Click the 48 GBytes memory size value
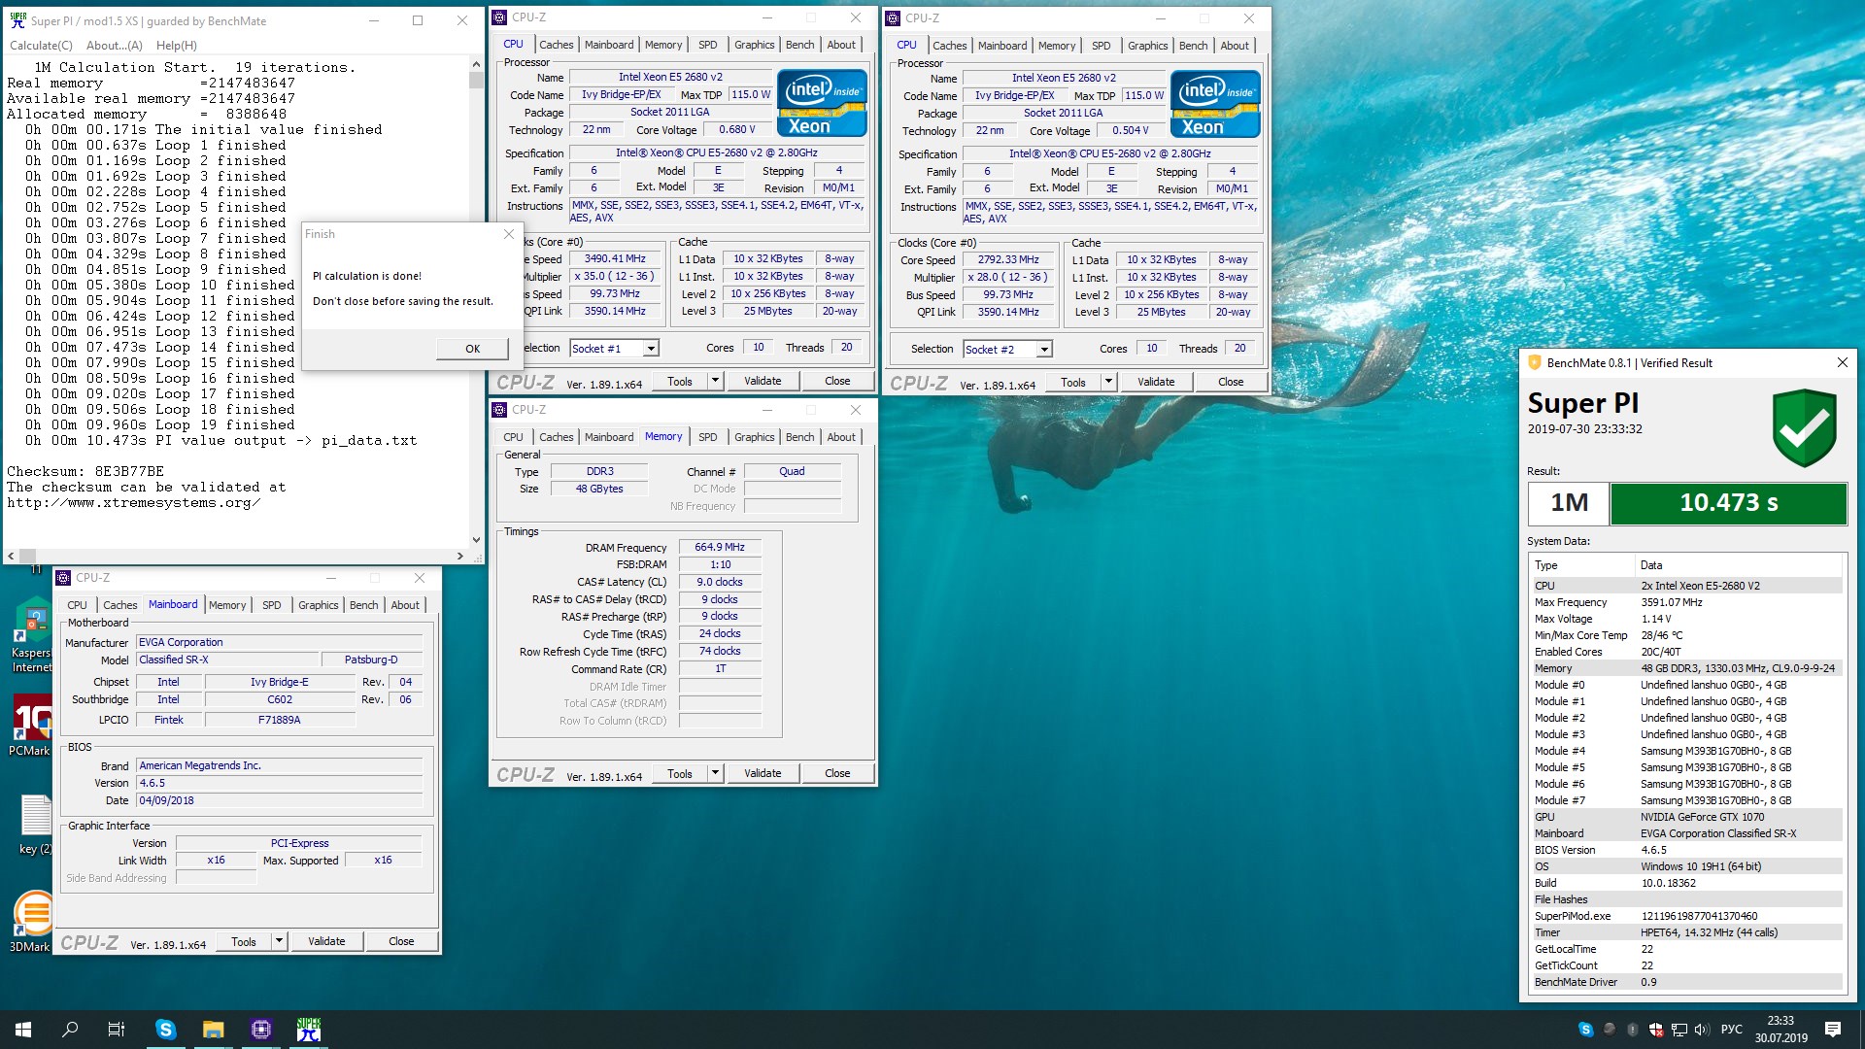Viewport: 1865px width, 1049px height. point(599,489)
